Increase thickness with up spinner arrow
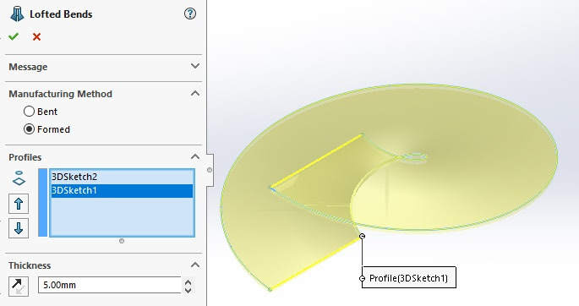The width and height of the screenshot is (579, 306). 188,282
